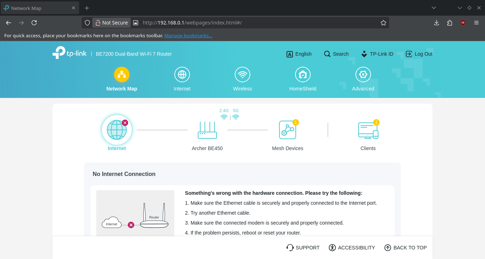Open the tracking protection shield icon
Viewport: 485px width, 259px height.
pyautogui.click(x=87, y=23)
